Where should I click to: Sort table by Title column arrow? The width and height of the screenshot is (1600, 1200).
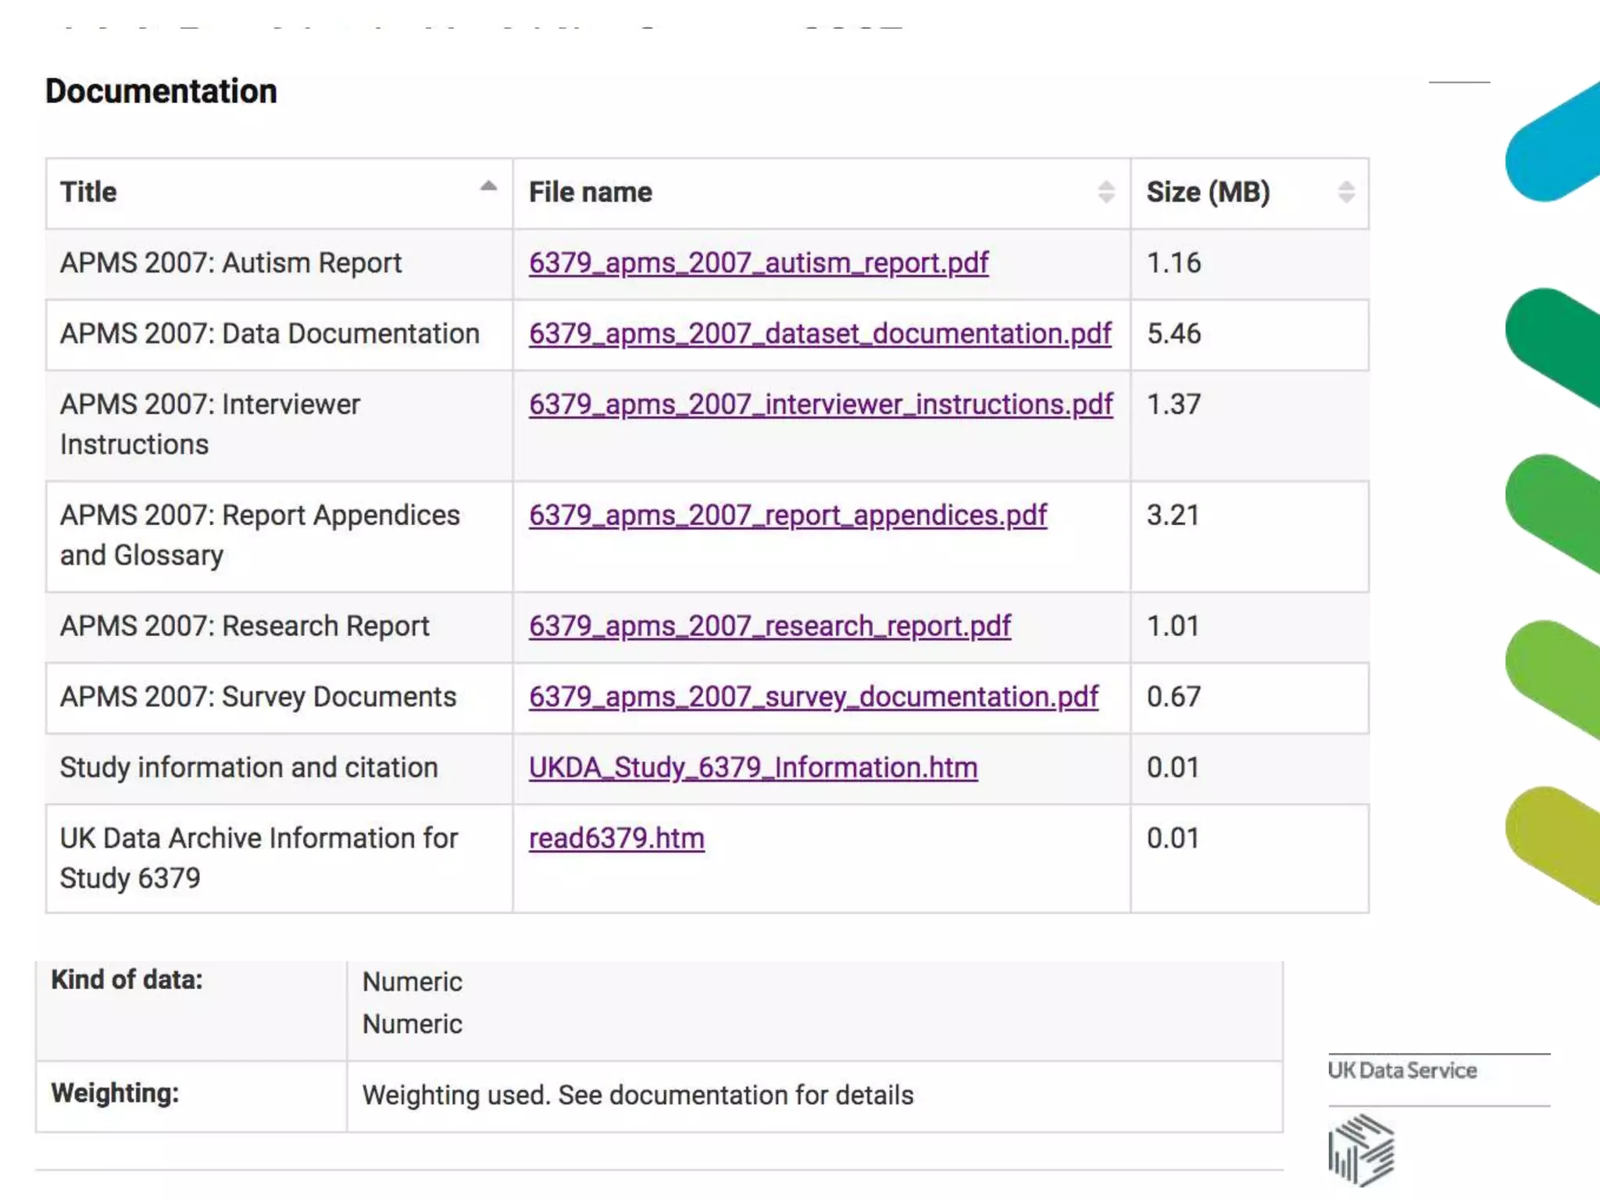point(488,186)
